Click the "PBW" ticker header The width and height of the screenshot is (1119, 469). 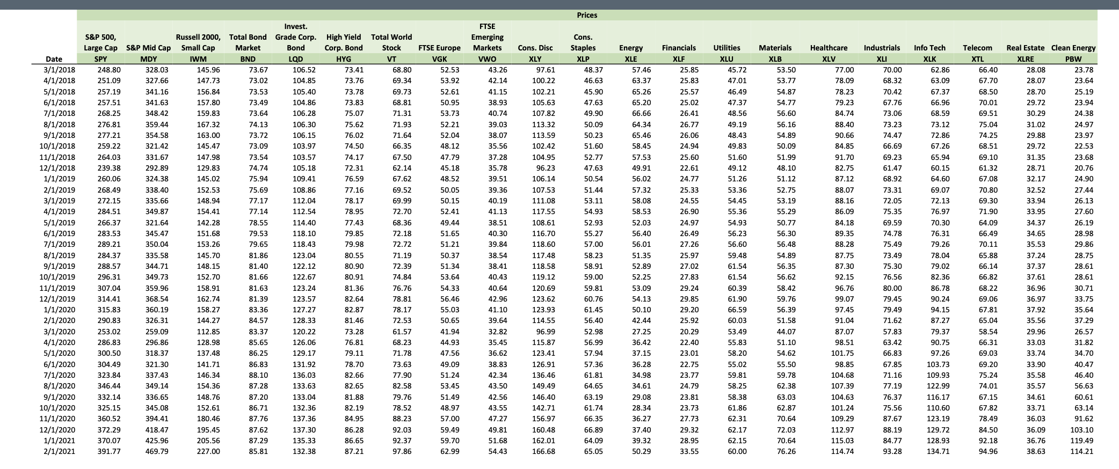point(1073,59)
